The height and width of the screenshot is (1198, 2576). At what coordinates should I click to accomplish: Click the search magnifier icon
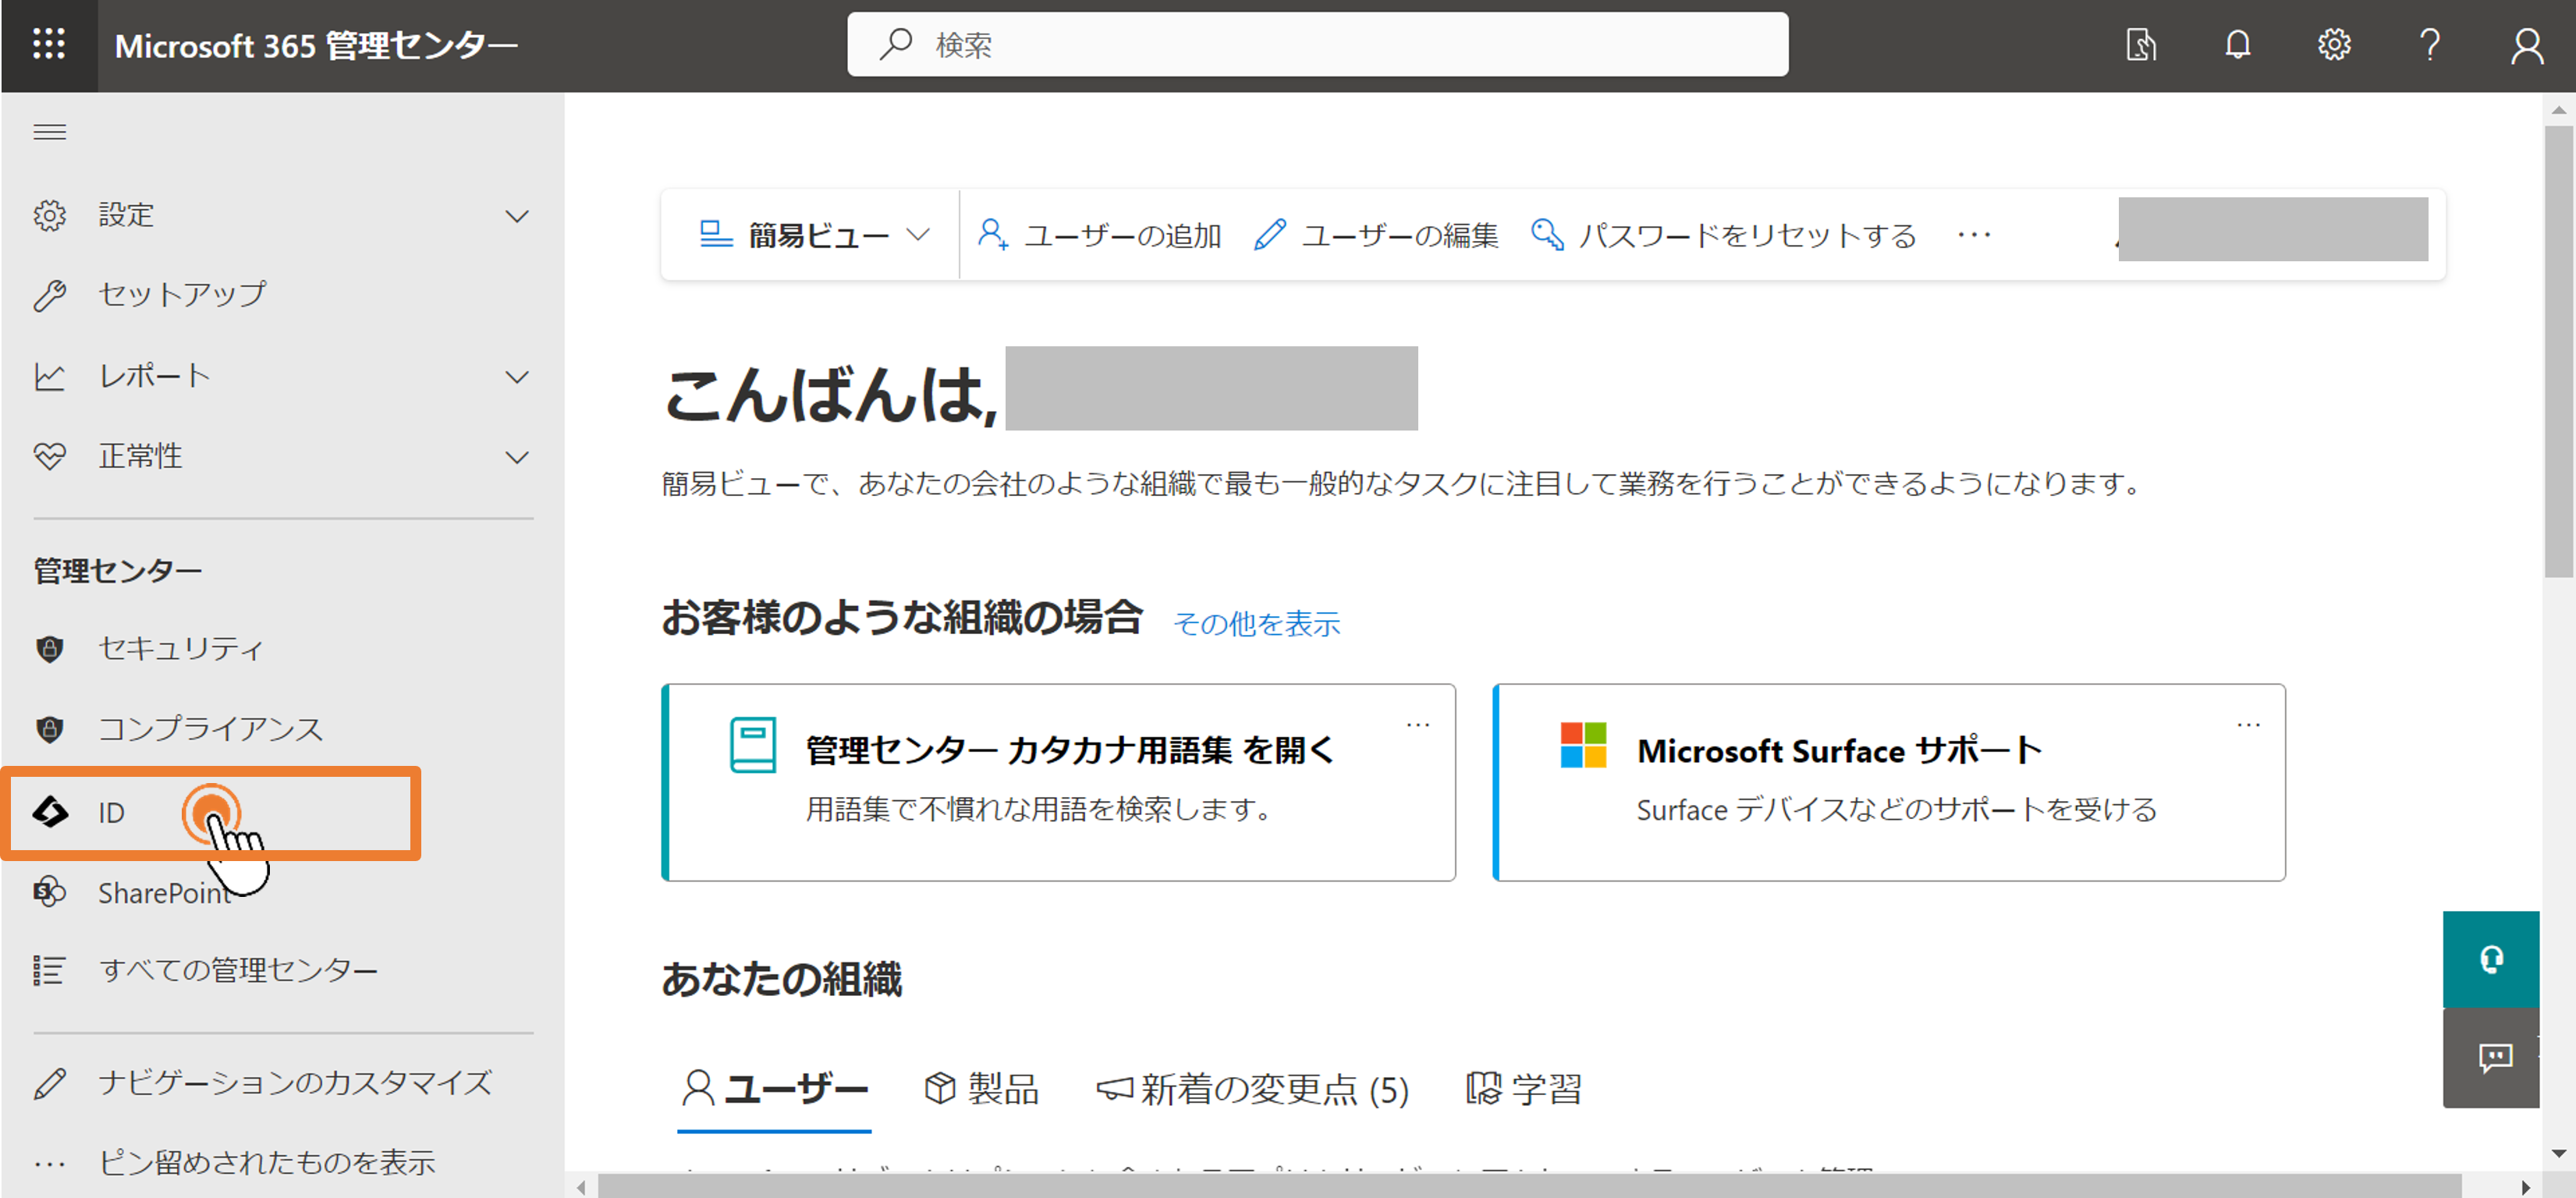[x=896, y=44]
